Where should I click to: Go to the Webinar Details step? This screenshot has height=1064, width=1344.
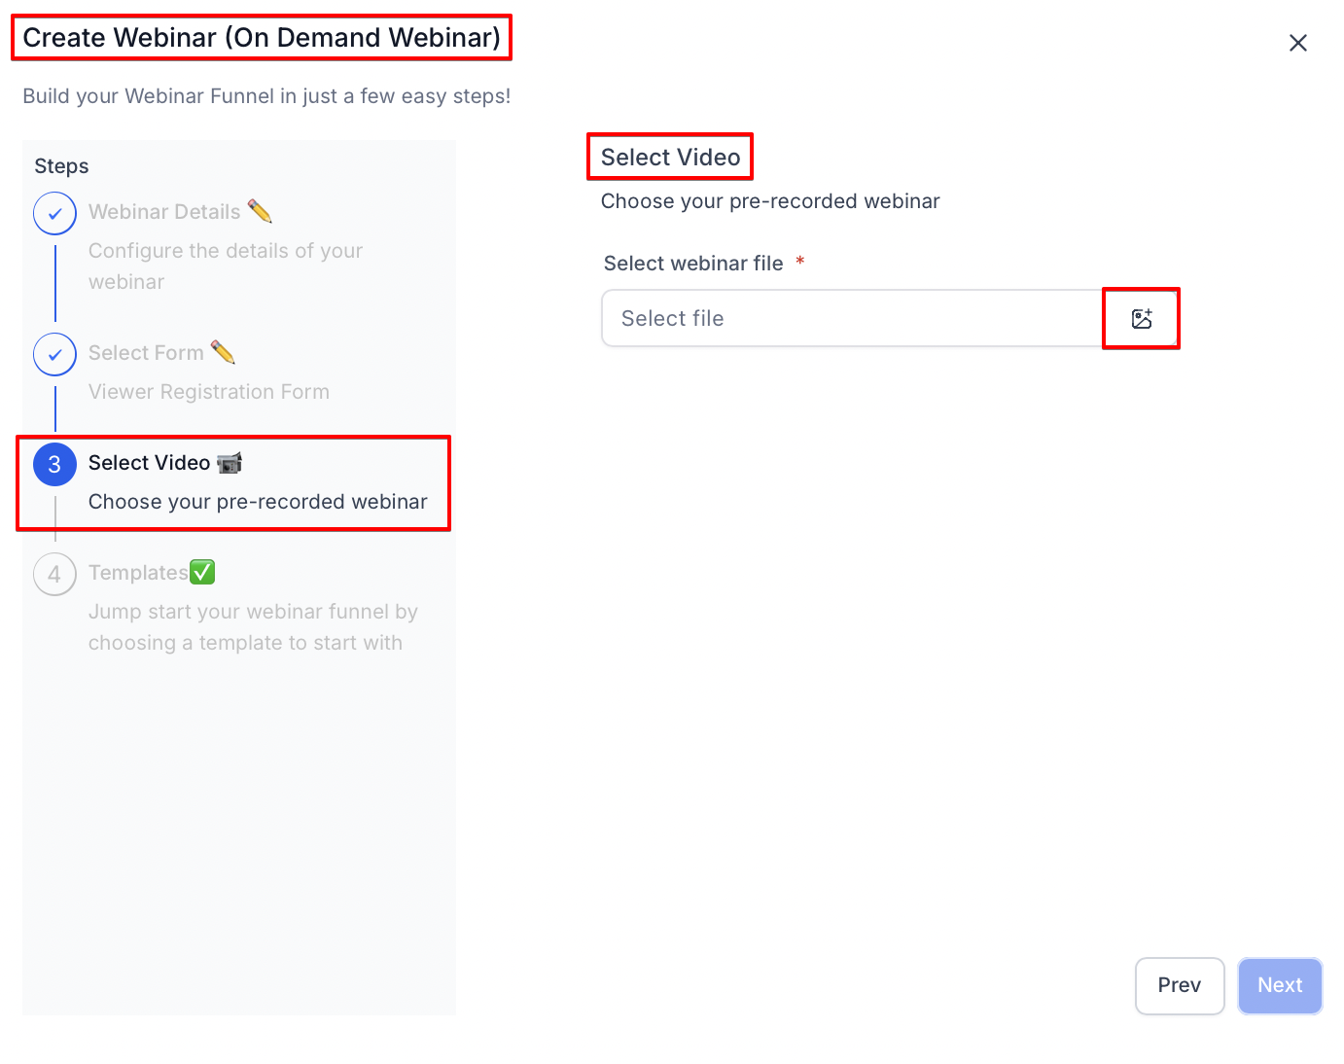point(164,212)
